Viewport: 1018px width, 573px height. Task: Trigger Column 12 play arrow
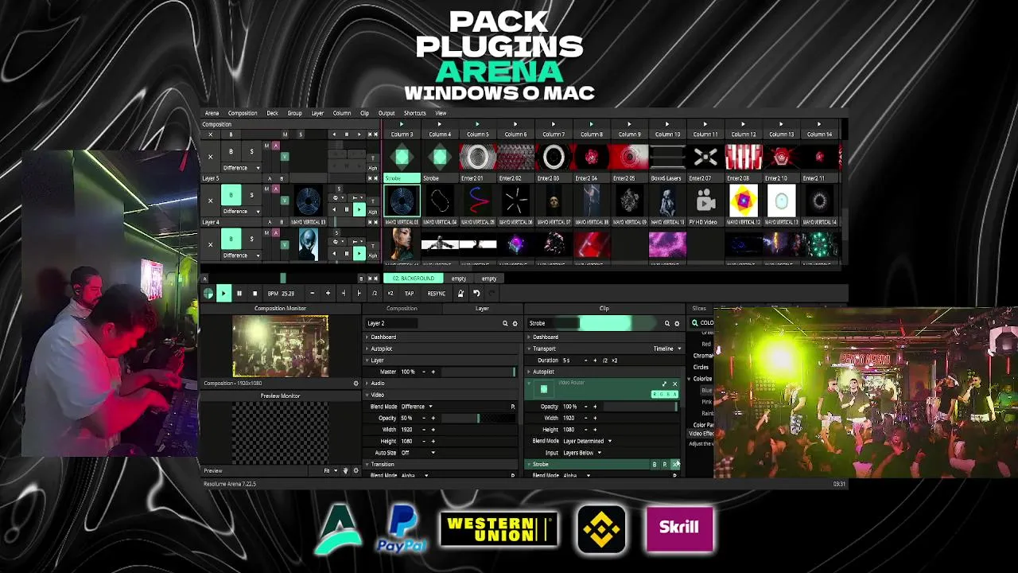[743, 124]
